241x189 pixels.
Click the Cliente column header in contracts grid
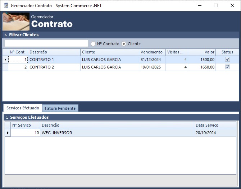[110, 52]
